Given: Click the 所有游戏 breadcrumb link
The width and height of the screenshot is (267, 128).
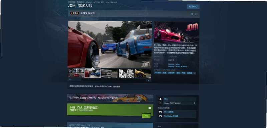Looking at the screenshot, I should click(71, 2).
